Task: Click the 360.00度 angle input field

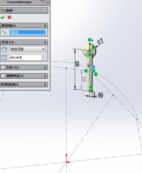Action: pos(26,58)
